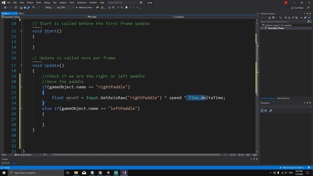The height and width of the screenshot is (176, 313).
Task: Toggle Preview Selected Items in Solution Explorer
Action: pos(309,18)
